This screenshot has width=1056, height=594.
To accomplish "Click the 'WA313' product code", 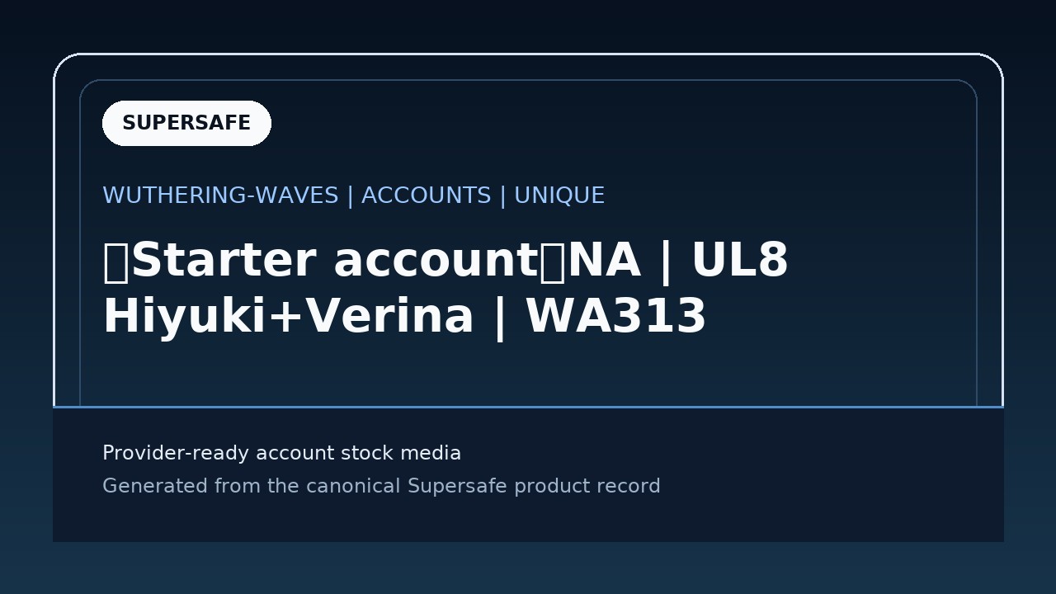I will tap(616, 317).
